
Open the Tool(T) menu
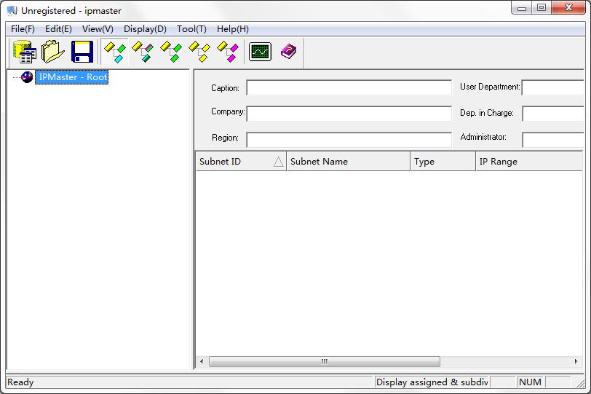tap(191, 29)
